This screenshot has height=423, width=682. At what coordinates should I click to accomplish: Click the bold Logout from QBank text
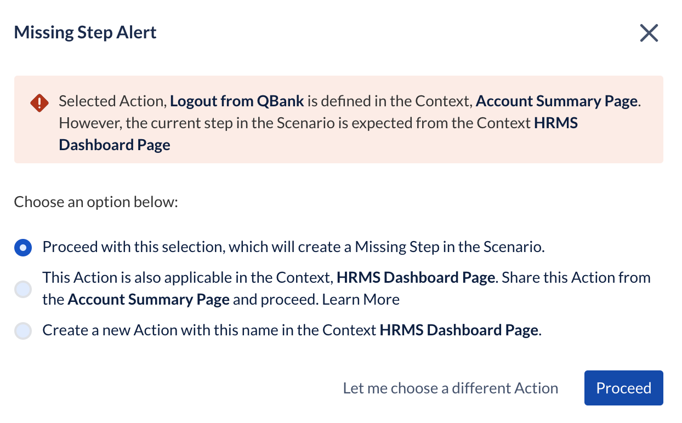pyautogui.click(x=237, y=101)
